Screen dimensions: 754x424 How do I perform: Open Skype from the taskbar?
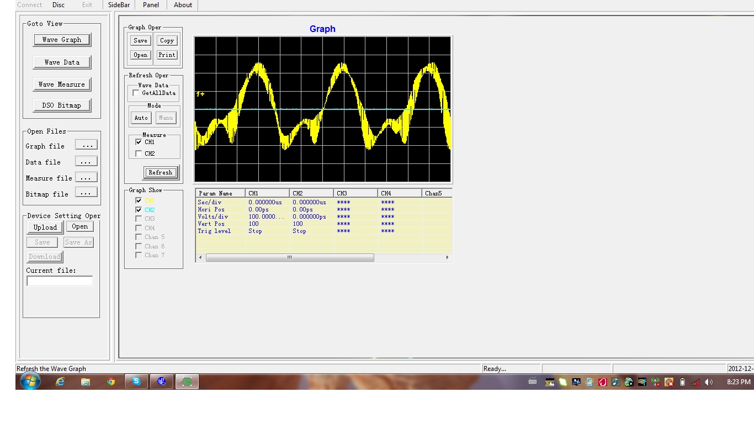click(136, 381)
